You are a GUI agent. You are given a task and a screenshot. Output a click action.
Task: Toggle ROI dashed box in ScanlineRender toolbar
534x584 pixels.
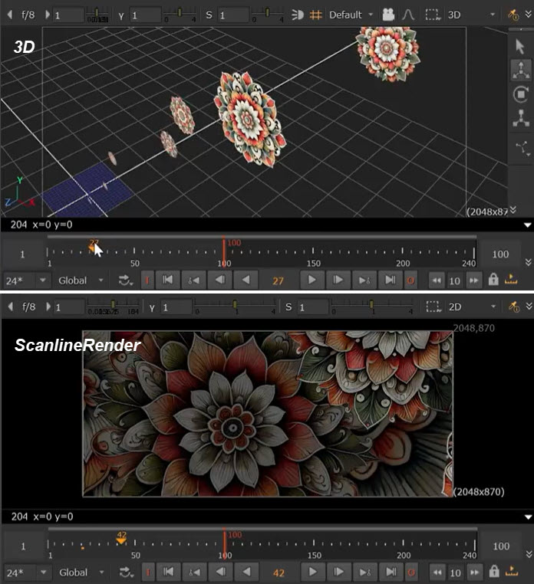433,307
